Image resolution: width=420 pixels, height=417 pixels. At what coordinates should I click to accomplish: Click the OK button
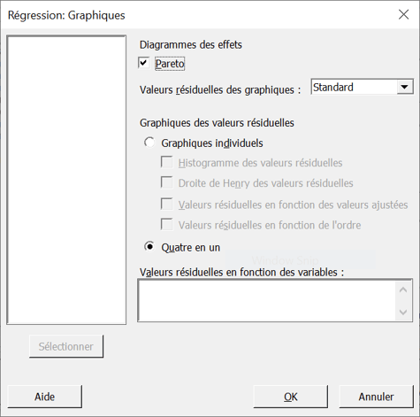(x=291, y=397)
